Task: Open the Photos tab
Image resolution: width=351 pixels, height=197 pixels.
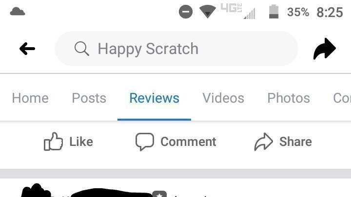Action: coord(289,98)
